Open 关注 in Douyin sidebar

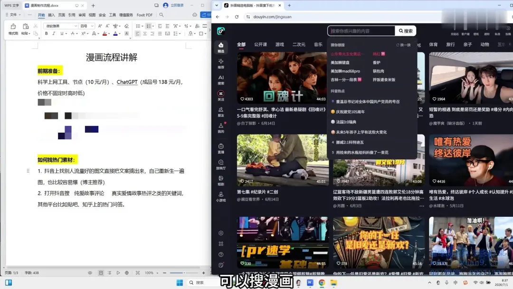[221, 96]
